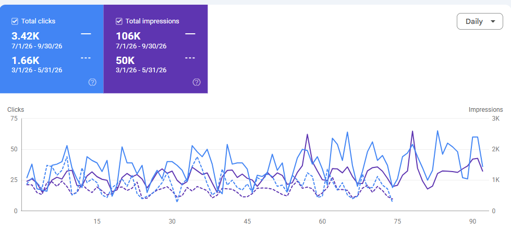Click day 45 on the chart x-axis
511x234 pixels.
click(x=247, y=222)
